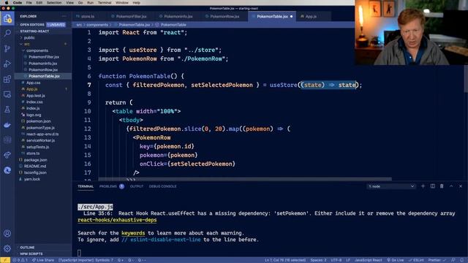Open the Apple menu
The width and height of the screenshot is (468, 263).
pos(7,3)
